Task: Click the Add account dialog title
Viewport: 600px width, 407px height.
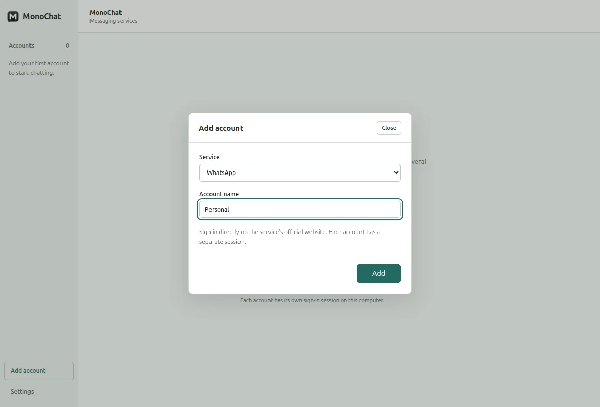Action: (221, 128)
